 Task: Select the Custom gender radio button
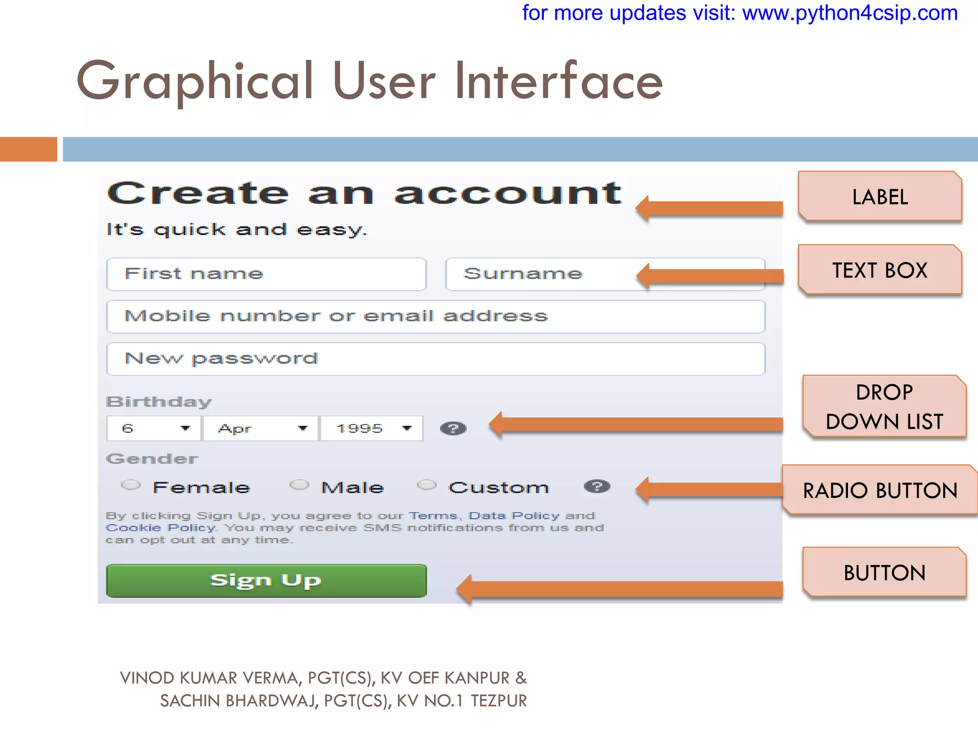click(427, 486)
